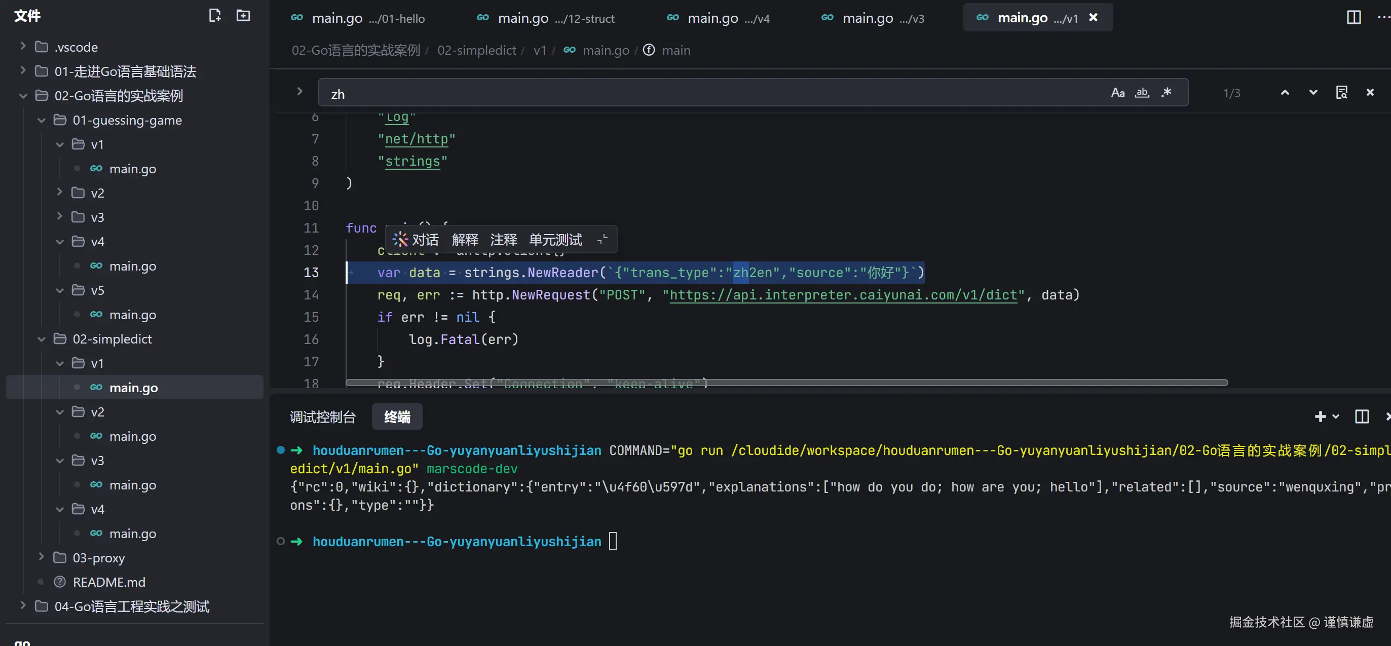
Task: Click the 单元测试 unit test action
Action: click(x=555, y=240)
